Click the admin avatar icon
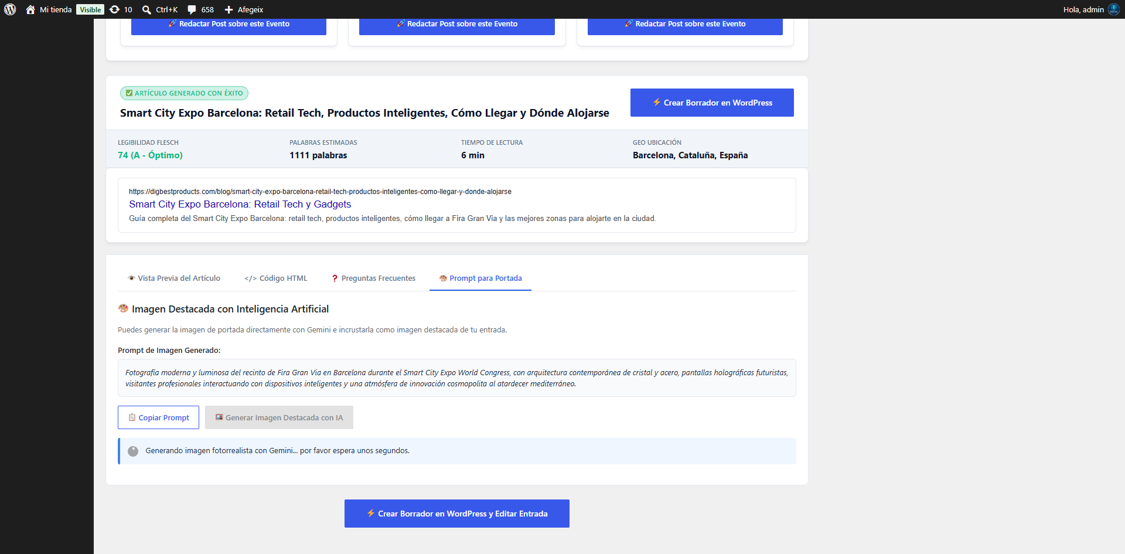This screenshot has width=1125, height=554. coord(1114,9)
